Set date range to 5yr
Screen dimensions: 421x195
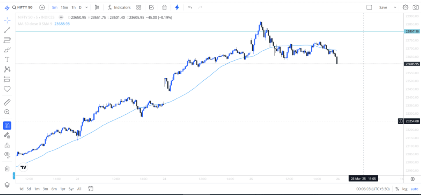(71, 189)
